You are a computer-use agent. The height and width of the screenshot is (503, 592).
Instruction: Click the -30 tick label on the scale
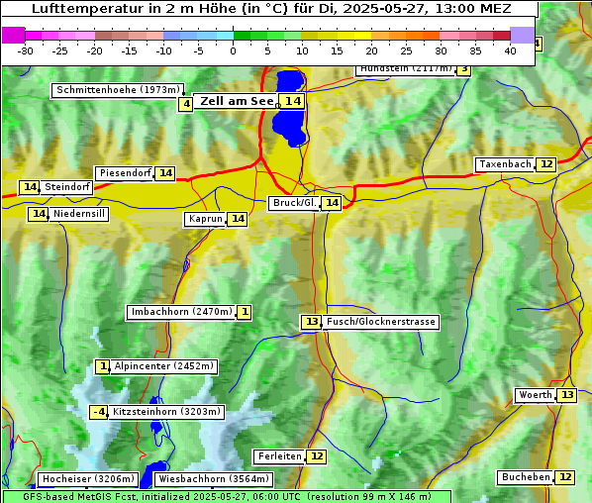point(25,50)
